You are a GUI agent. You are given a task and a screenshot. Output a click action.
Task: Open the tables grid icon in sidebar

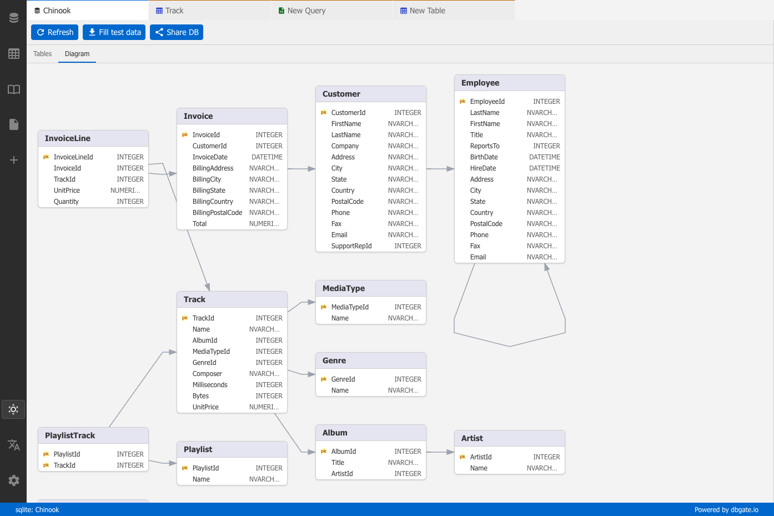[13, 54]
